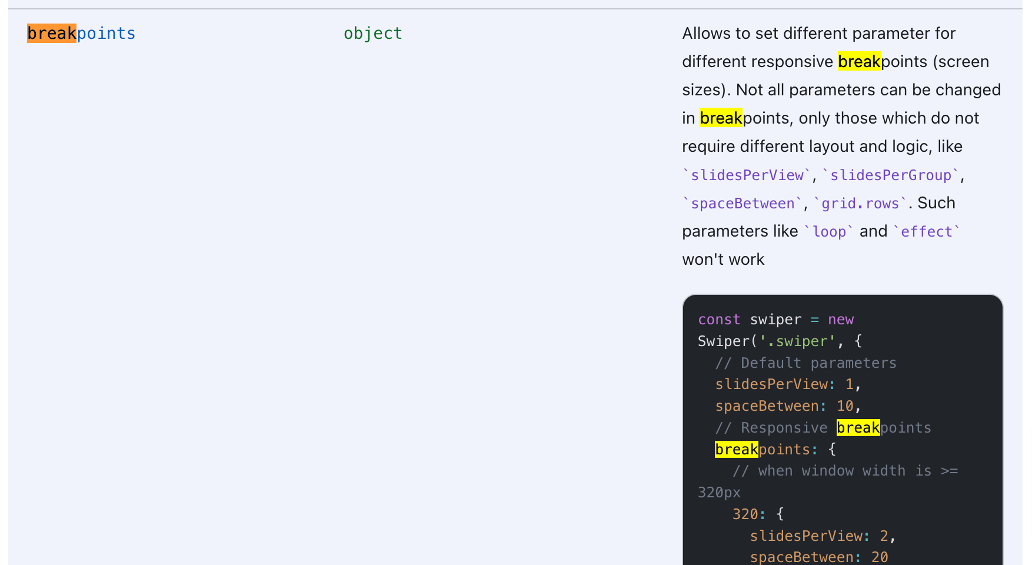The width and height of the screenshot is (1032, 565).
Task: Click the '.swiper' string in code
Action: coord(797,341)
